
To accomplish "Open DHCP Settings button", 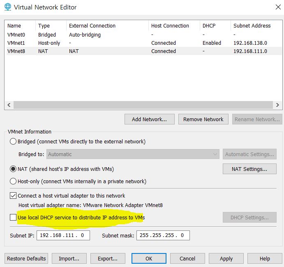I will (x=249, y=217).
